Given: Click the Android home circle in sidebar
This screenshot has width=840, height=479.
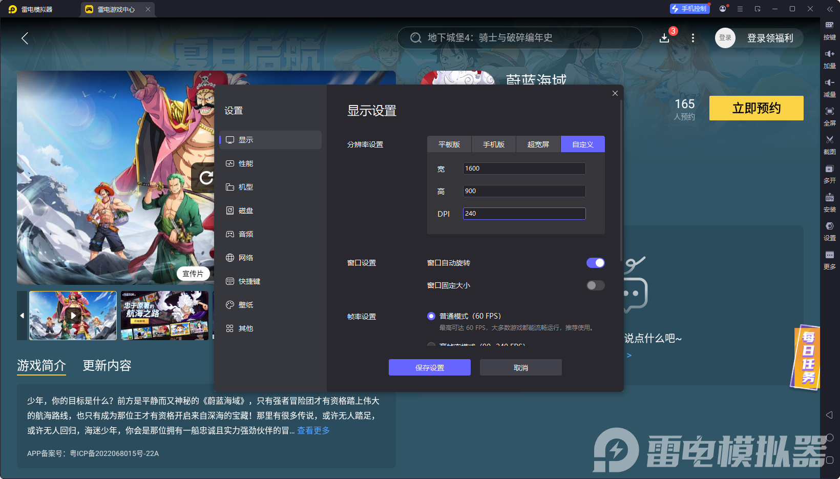Looking at the screenshot, I should tap(830, 438).
